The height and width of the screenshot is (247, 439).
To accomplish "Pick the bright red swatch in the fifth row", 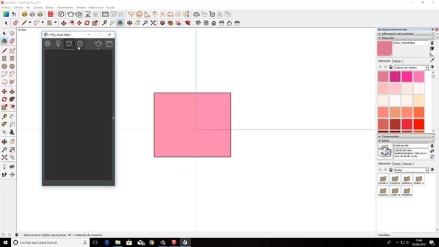I will click(419, 124).
